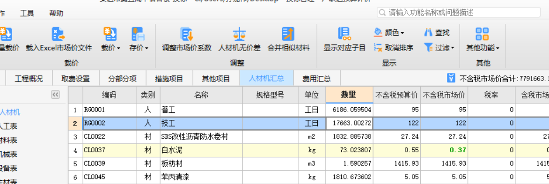Click the 人材机无价差 scale icon
The width and height of the screenshot is (549, 184).
[x=240, y=34]
